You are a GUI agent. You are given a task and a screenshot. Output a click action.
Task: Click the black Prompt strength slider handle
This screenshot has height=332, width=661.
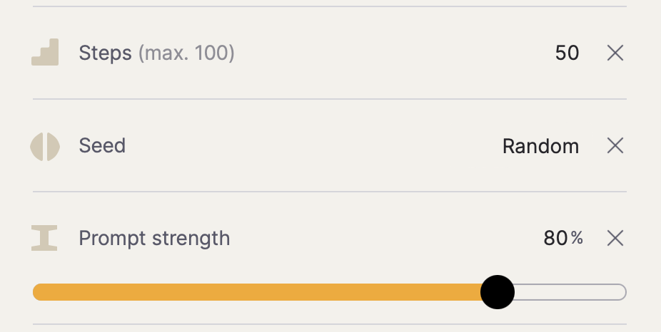(x=497, y=292)
